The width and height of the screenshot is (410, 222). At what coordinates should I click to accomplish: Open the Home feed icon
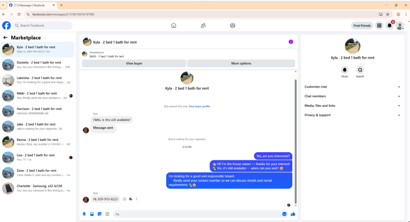pyautogui.click(x=174, y=25)
